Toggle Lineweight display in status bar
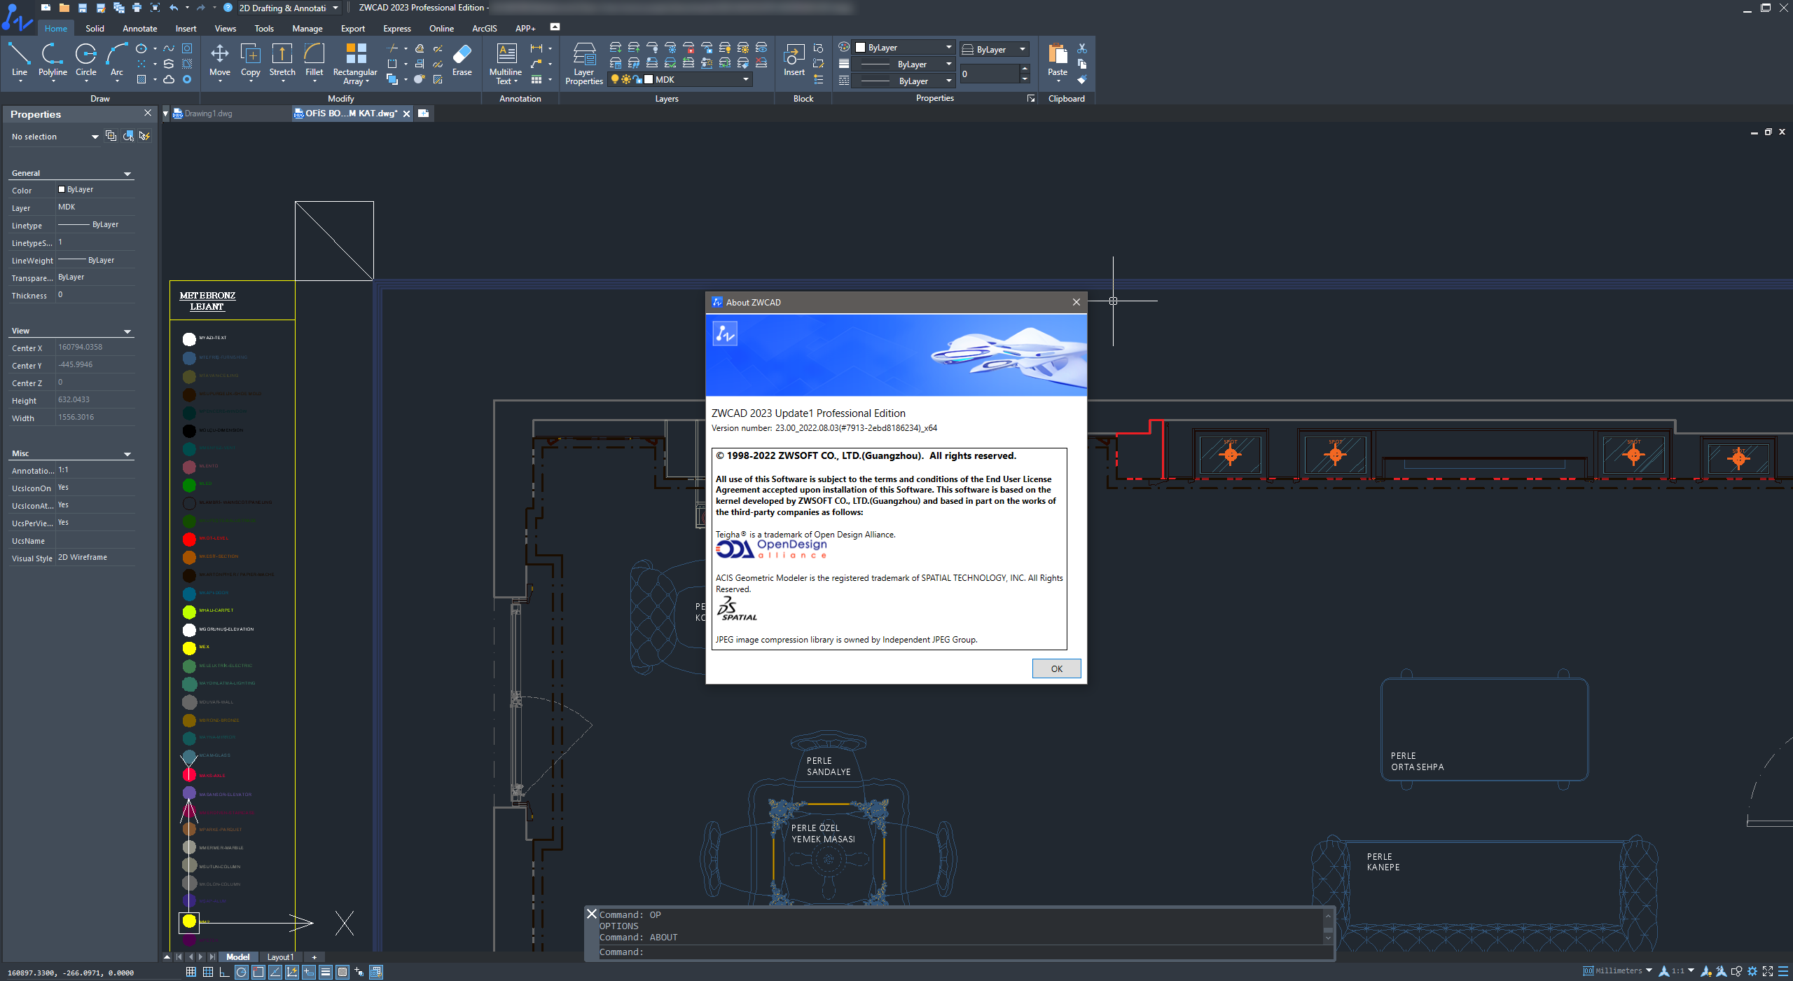 click(326, 972)
